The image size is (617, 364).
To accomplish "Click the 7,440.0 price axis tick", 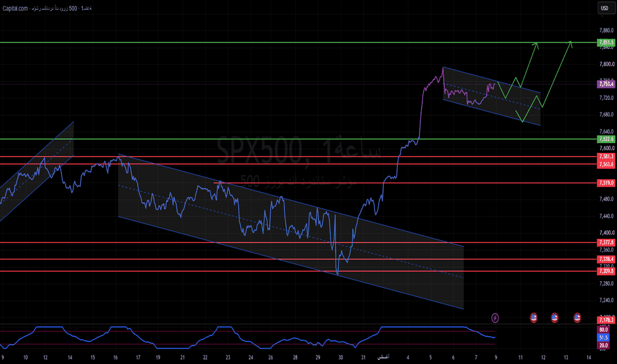I will point(606,216).
